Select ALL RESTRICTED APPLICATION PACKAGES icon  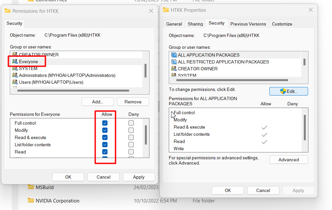coord(174,62)
